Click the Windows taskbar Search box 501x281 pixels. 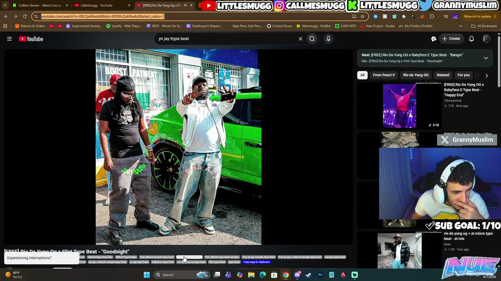(182, 275)
